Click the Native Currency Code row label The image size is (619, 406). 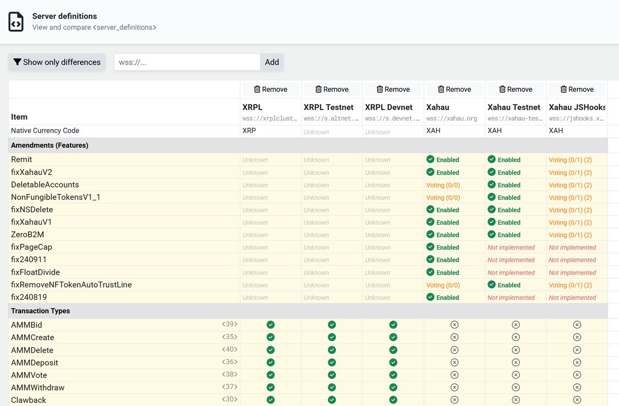pyautogui.click(x=45, y=131)
